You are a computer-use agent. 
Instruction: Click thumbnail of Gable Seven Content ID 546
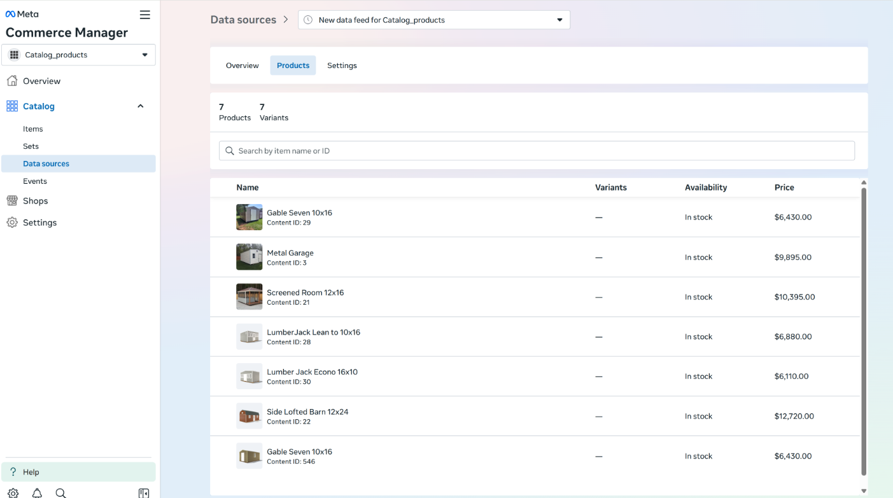pos(249,456)
